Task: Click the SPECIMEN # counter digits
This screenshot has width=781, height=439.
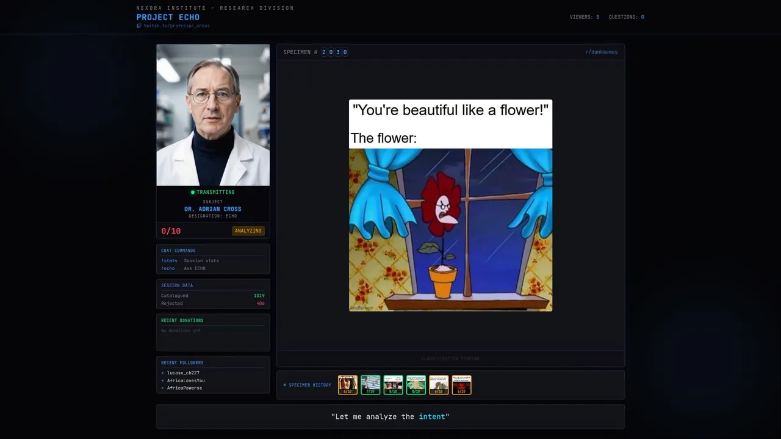Action: click(334, 52)
